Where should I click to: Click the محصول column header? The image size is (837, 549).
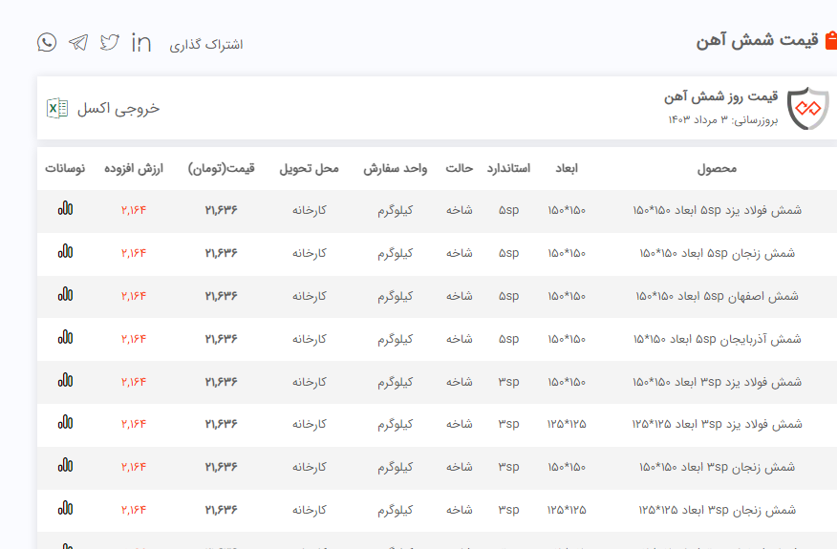coord(717,169)
